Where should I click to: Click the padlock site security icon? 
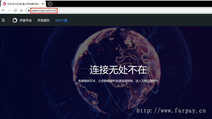tap(29, 10)
